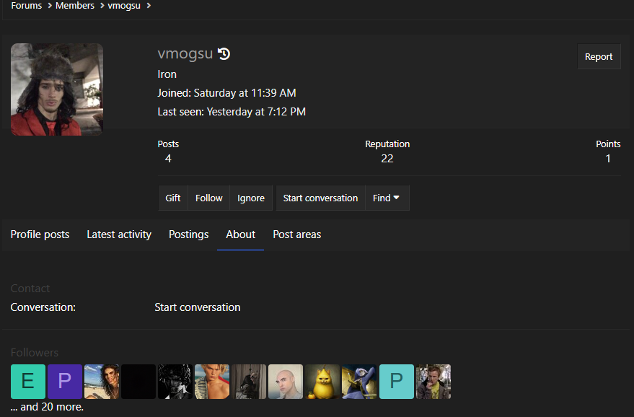Viewport: 634px width, 417px height.
Task: Open the username history icon beside vmogsu
Action: 224,54
